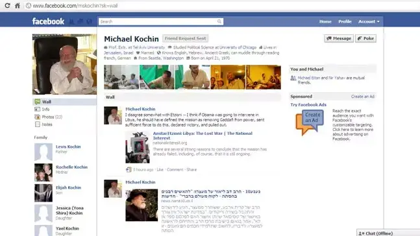This screenshot has height=236, width=420.
Task: Click the Create an Ad speech bubble icon
Action: click(310, 123)
